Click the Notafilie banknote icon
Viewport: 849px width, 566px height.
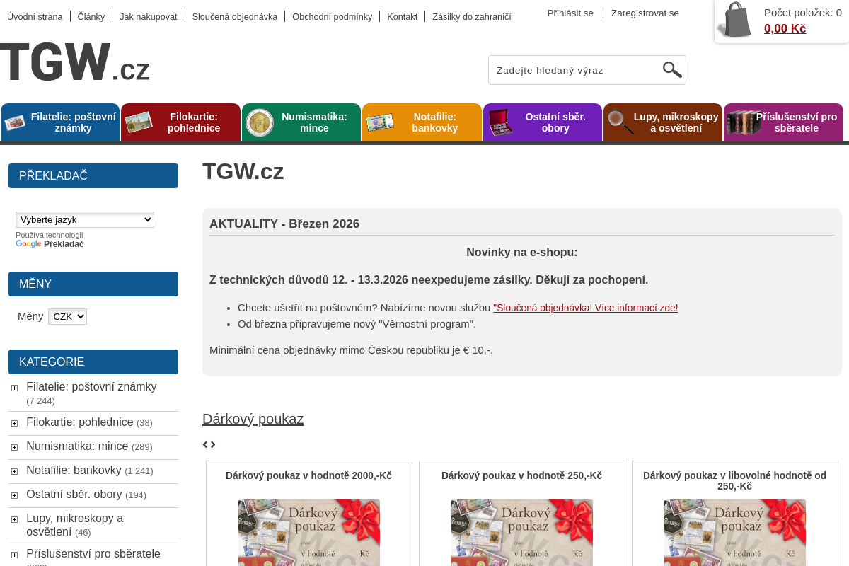[x=381, y=122]
